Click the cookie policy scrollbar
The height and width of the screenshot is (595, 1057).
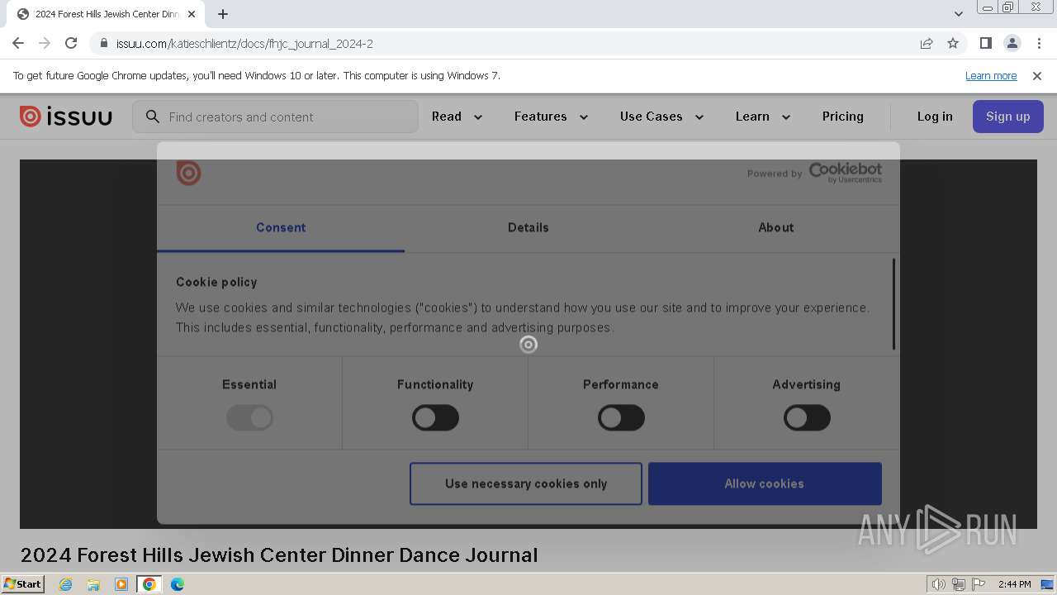pos(893,303)
